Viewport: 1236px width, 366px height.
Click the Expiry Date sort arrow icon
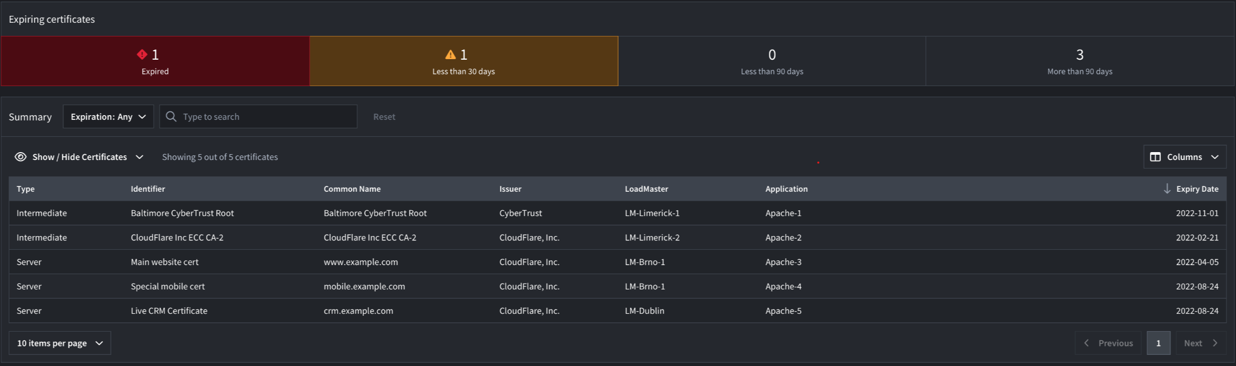1167,189
